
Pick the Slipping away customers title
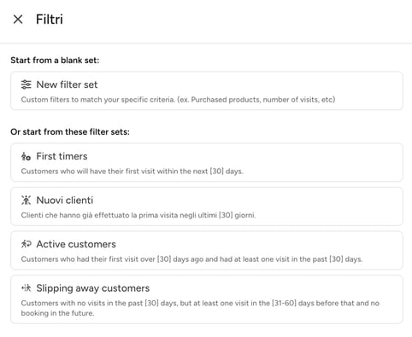(93, 288)
